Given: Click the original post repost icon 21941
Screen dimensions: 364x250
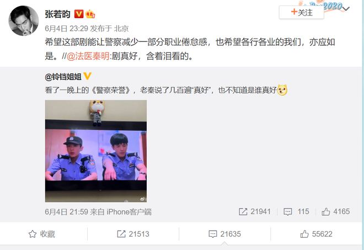Looking at the screenshot, I should tap(255, 212).
